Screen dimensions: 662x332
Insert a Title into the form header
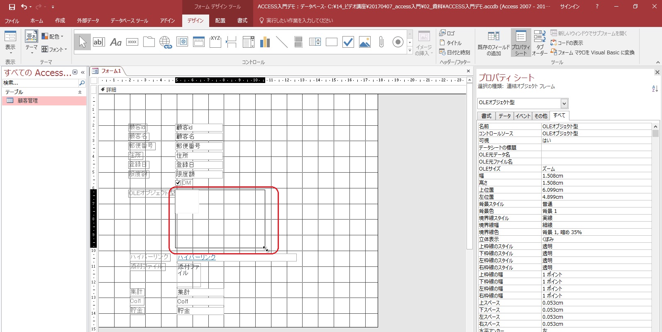(x=450, y=43)
